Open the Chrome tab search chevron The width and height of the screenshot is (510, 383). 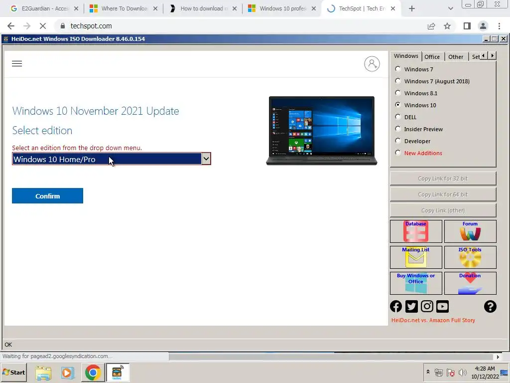pos(450,8)
